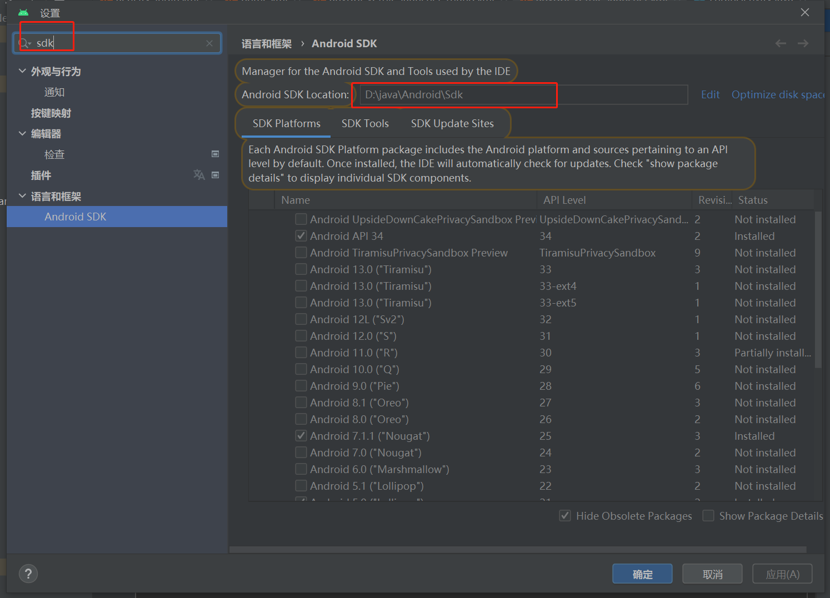Enable Show Package Details
The width and height of the screenshot is (830, 598).
click(x=708, y=516)
